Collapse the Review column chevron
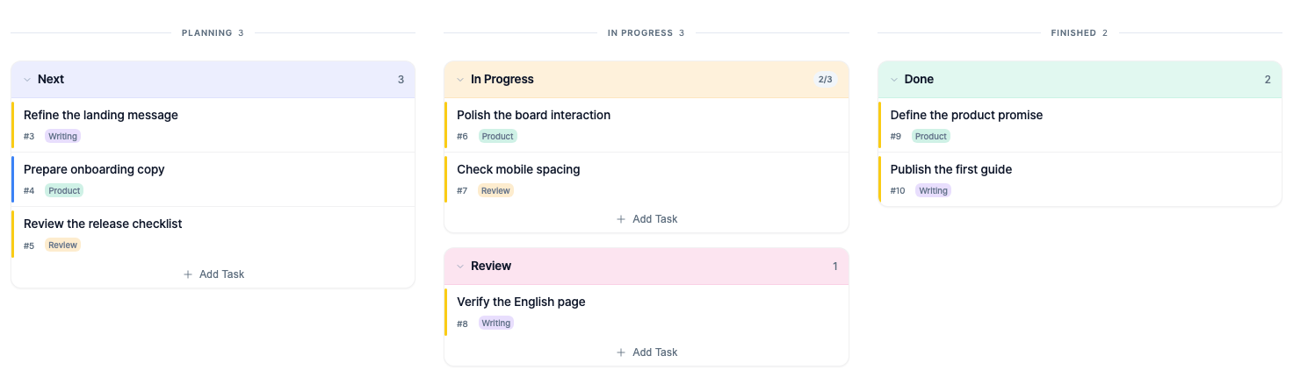The height and width of the screenshot is (377, 1293). click(459, 267)
